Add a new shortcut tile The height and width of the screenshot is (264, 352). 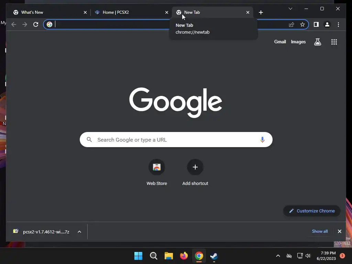[195, 173]
